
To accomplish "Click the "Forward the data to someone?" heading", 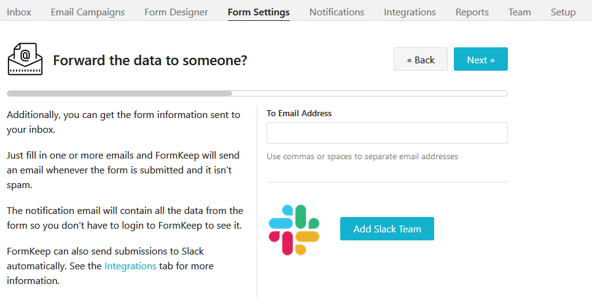I will point(150,60).
